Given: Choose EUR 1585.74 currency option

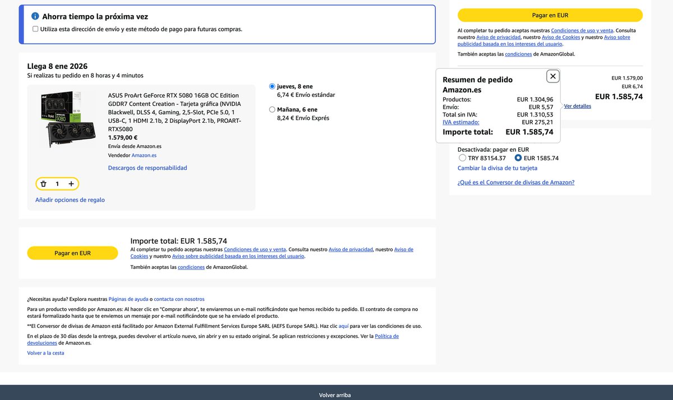Looking at the screenshot, I should 518,158.
